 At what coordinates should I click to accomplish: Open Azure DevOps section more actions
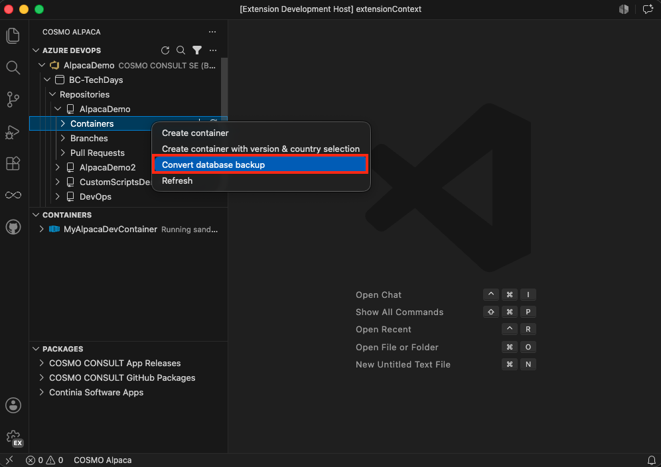coord(213,50)
